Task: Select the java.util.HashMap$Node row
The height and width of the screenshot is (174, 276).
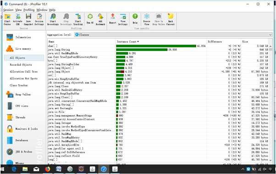Action: 158,53
